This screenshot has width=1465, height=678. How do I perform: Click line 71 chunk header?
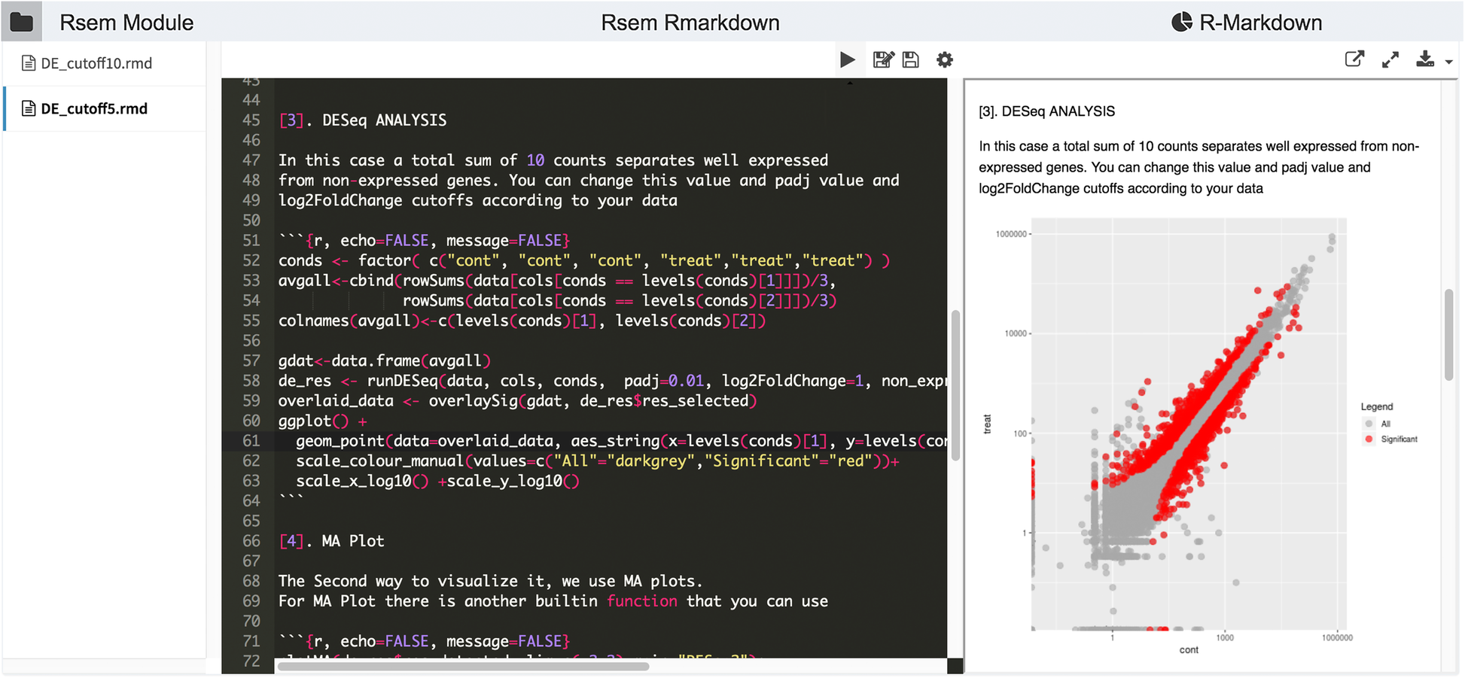click(x=424, y=641)
